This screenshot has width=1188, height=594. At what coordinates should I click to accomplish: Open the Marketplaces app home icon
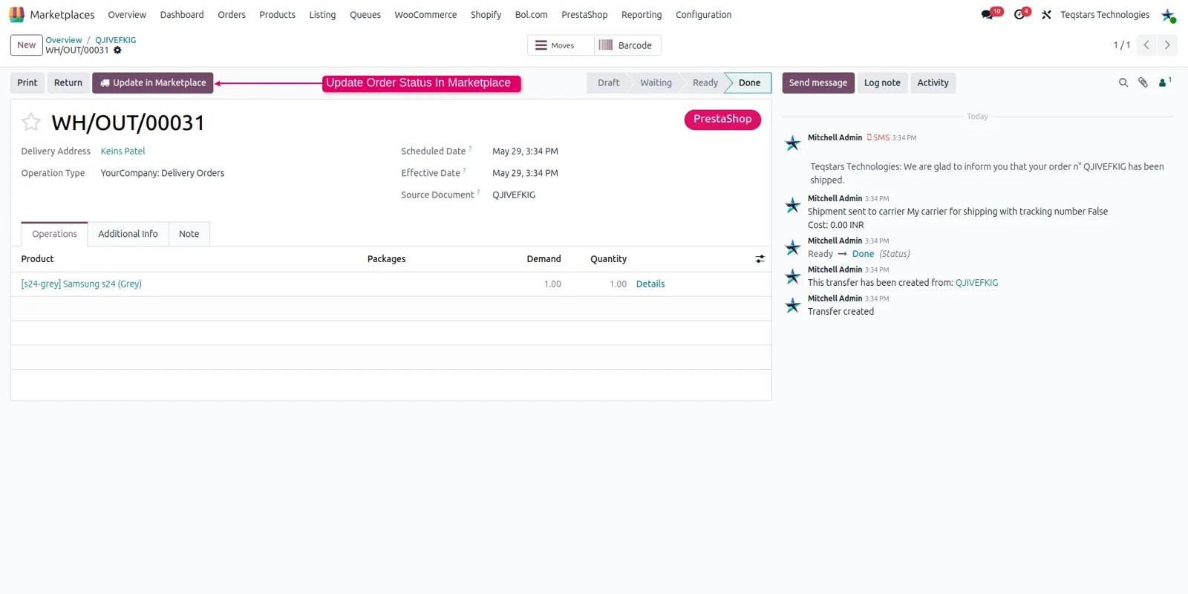click(16, 15)
